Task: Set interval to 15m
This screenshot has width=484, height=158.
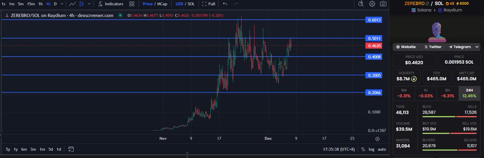Action: 31,4
